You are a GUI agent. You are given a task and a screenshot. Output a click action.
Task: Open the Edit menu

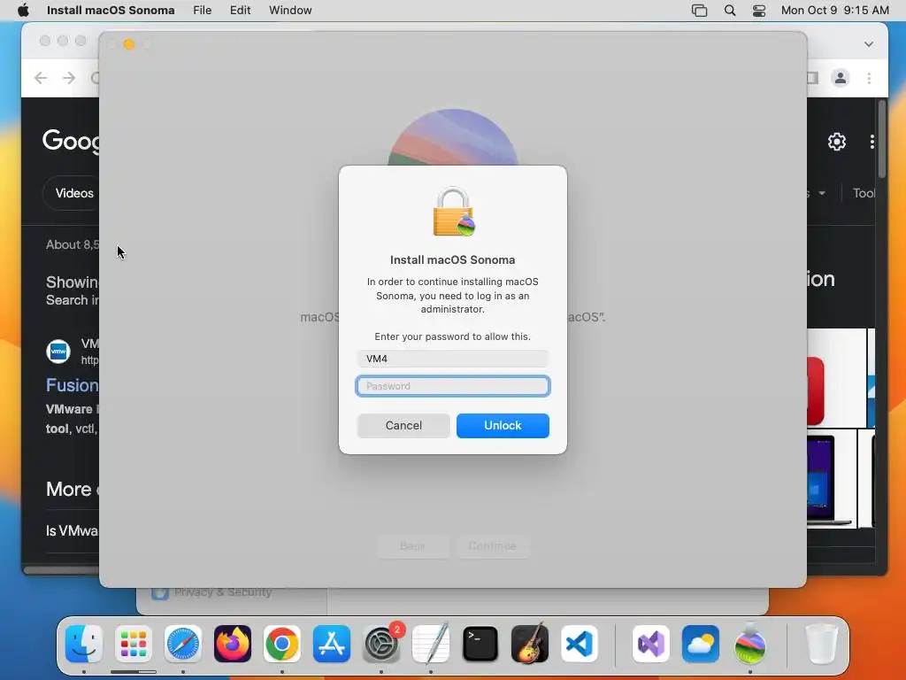240,11
